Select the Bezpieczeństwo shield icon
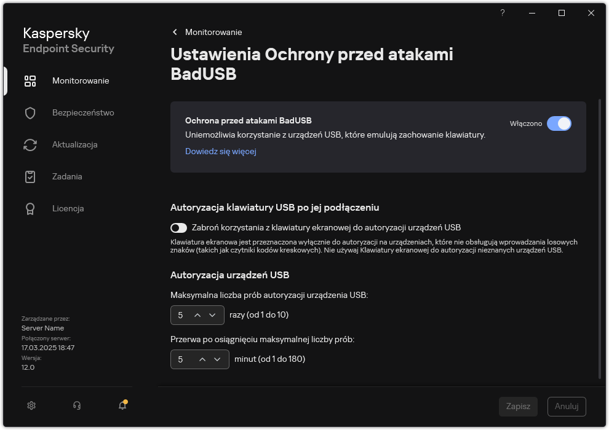 (30, 112)
